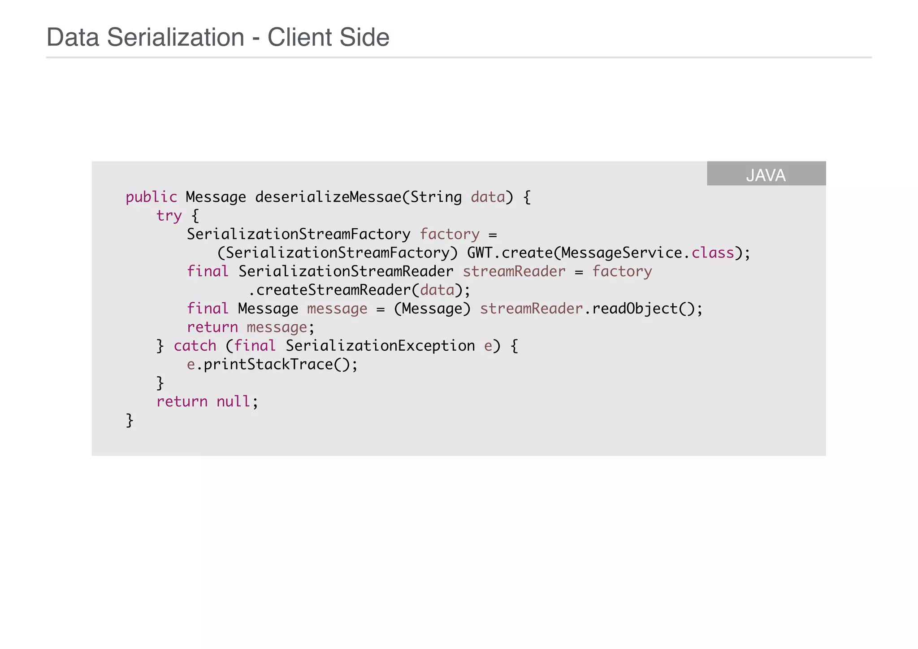Click the slide title 'Data Serialization - Client Side'
Viewport: 918px width, 649px height.
[x=218, y=37]
